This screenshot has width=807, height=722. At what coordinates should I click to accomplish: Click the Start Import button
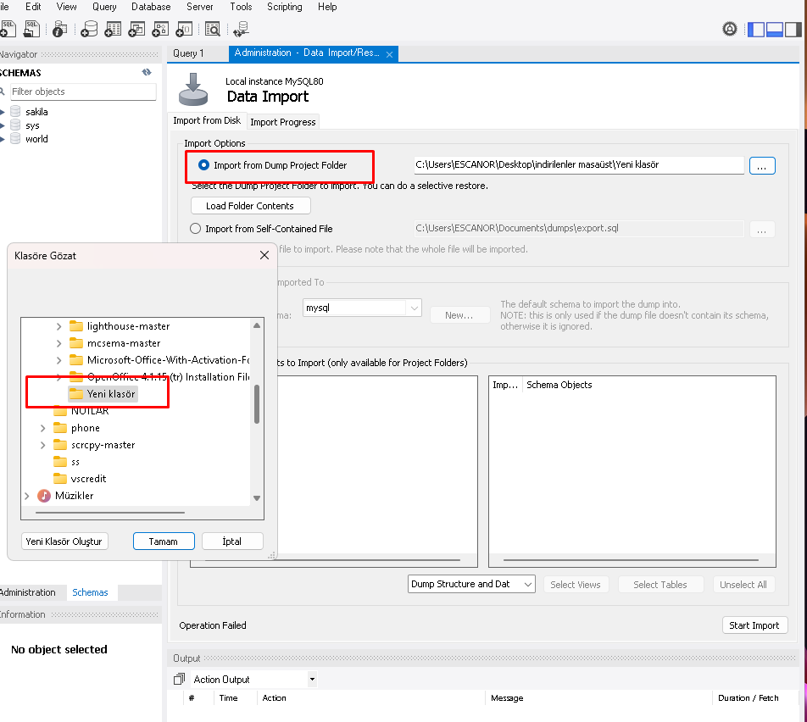pos(754,625)
